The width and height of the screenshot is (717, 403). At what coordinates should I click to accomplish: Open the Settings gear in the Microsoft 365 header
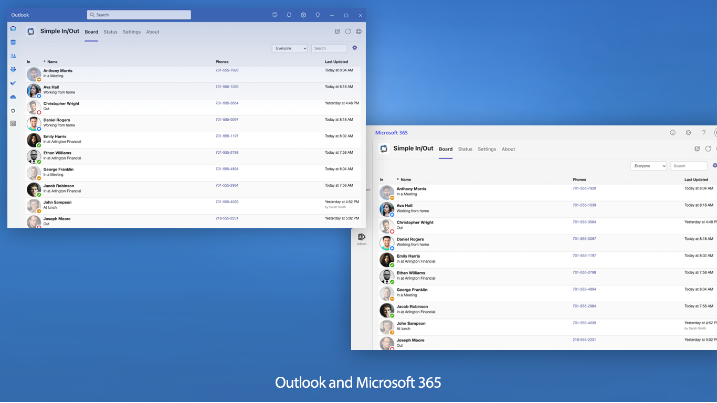click(x=689, y=133)
